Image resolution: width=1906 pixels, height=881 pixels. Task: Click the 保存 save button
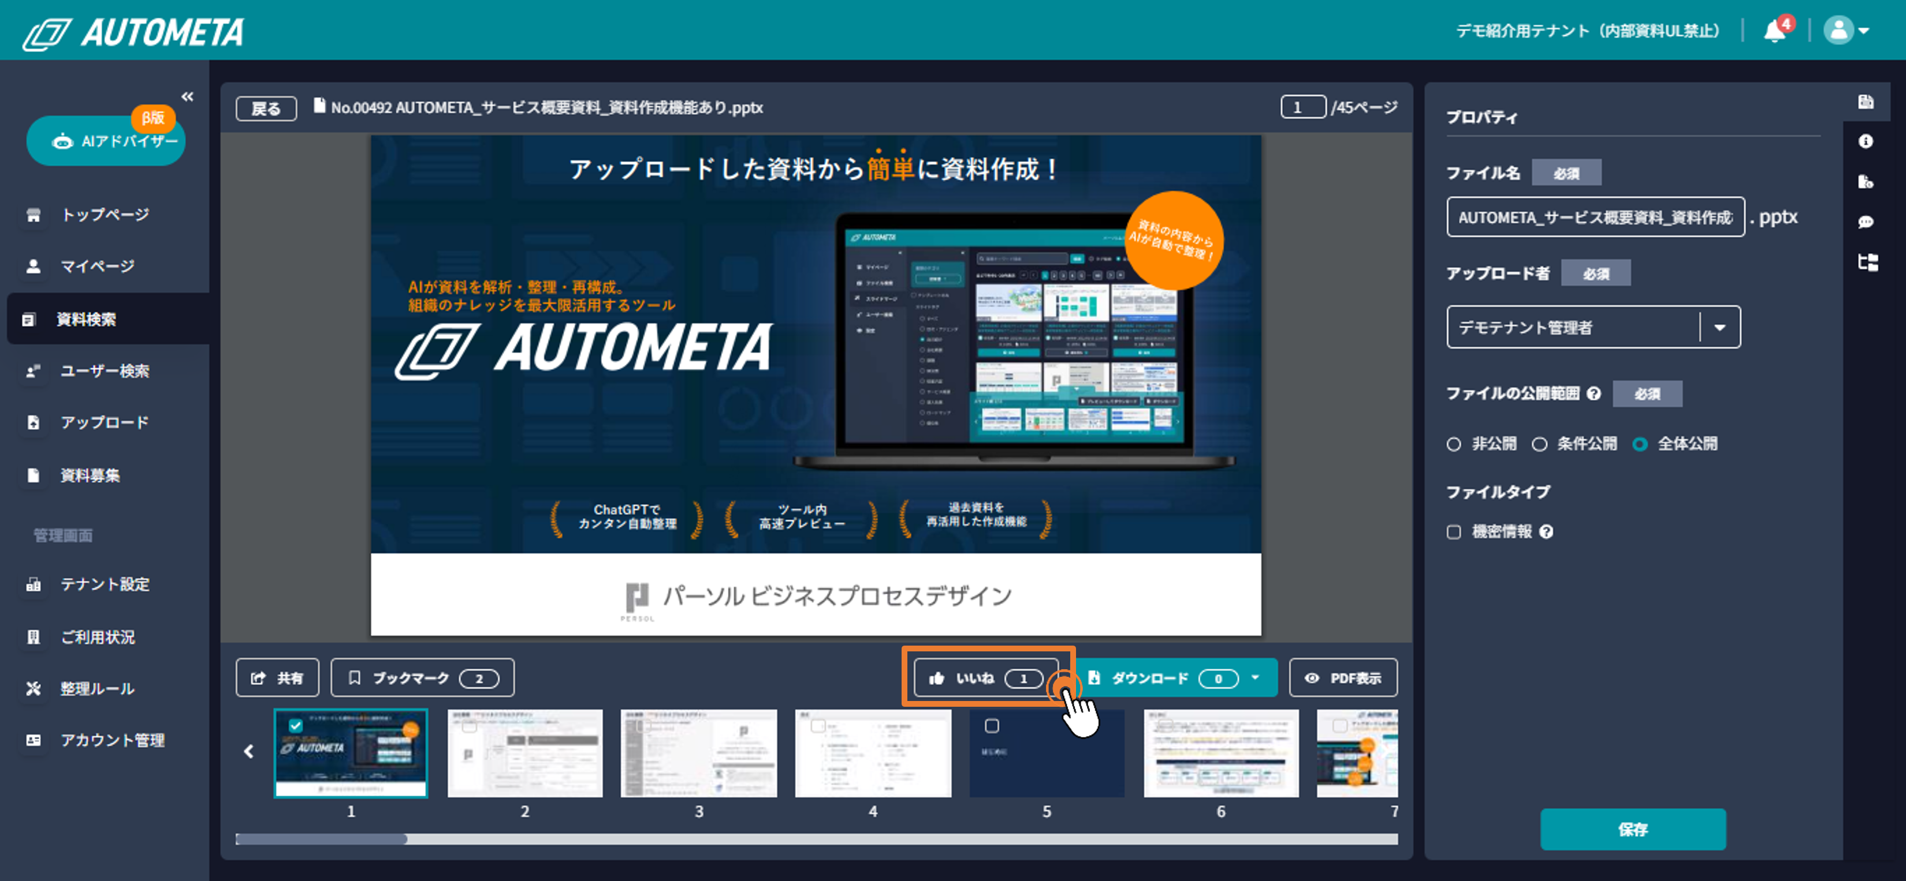(1633, 829)
